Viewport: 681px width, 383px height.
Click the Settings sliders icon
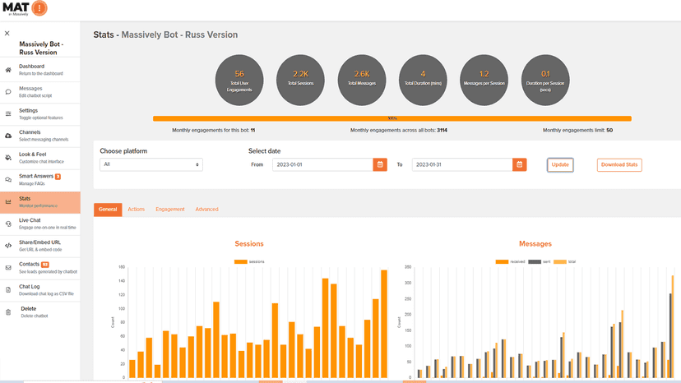pyautogui.click(x=8, y=113)
